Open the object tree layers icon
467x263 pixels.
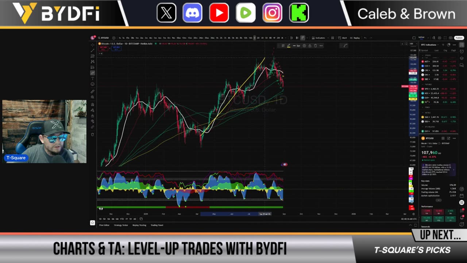click(x=462, y=58)
